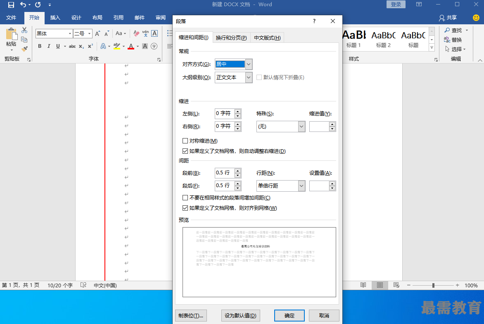Check the 对称缩进 checkbox
Image resolution: width=484 pixels, height=324 pixels.
[185, 141]
